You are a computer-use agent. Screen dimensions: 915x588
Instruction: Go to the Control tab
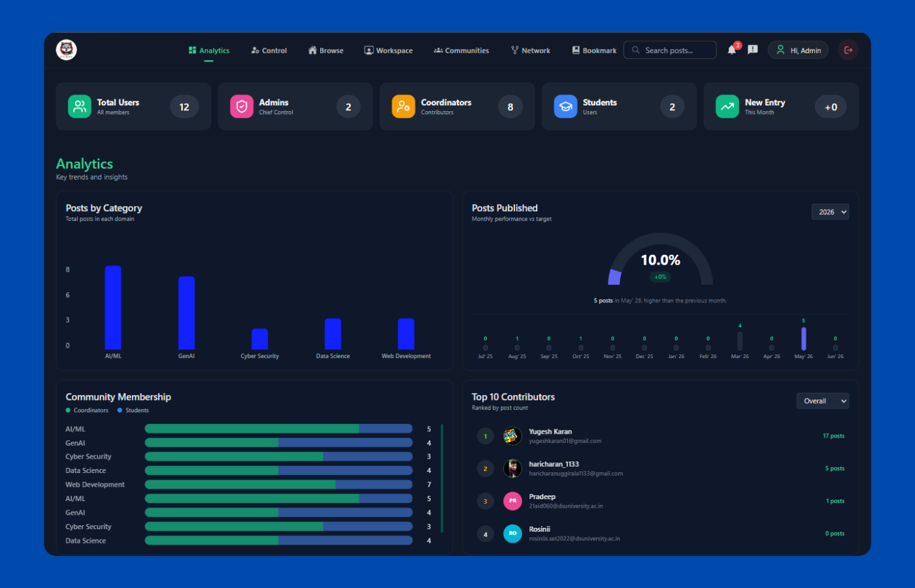pos(269,50)
